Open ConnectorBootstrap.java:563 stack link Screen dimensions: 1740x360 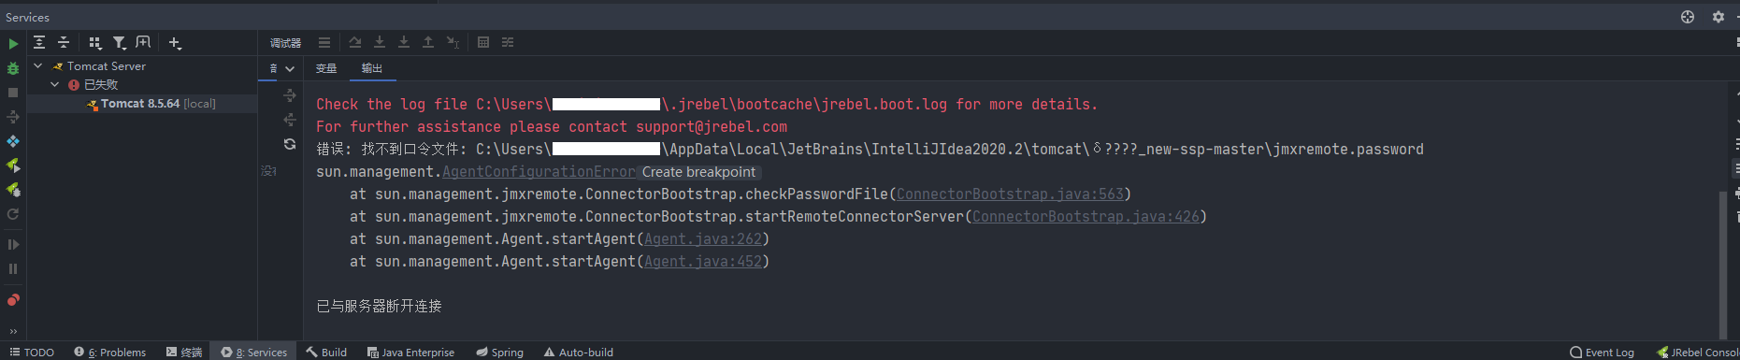1010,194
